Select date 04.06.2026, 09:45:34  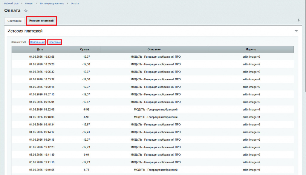click(x=42, y=125)
